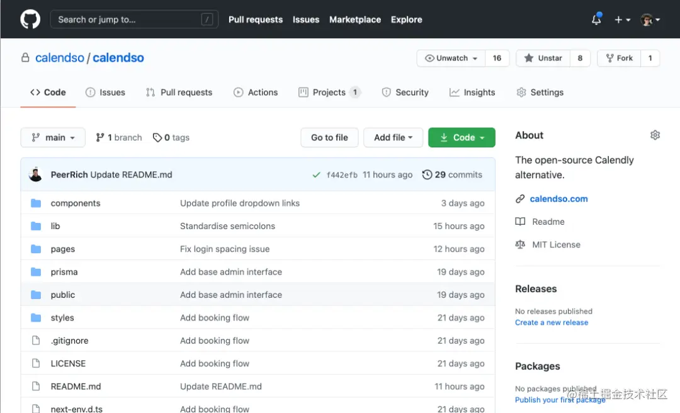Open the styles folder

(62, 317)
